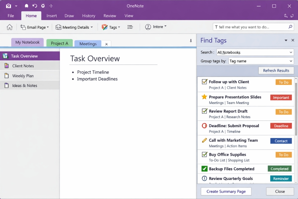
Task: Click the red Deadline tag label
Action: click(281, 126)
